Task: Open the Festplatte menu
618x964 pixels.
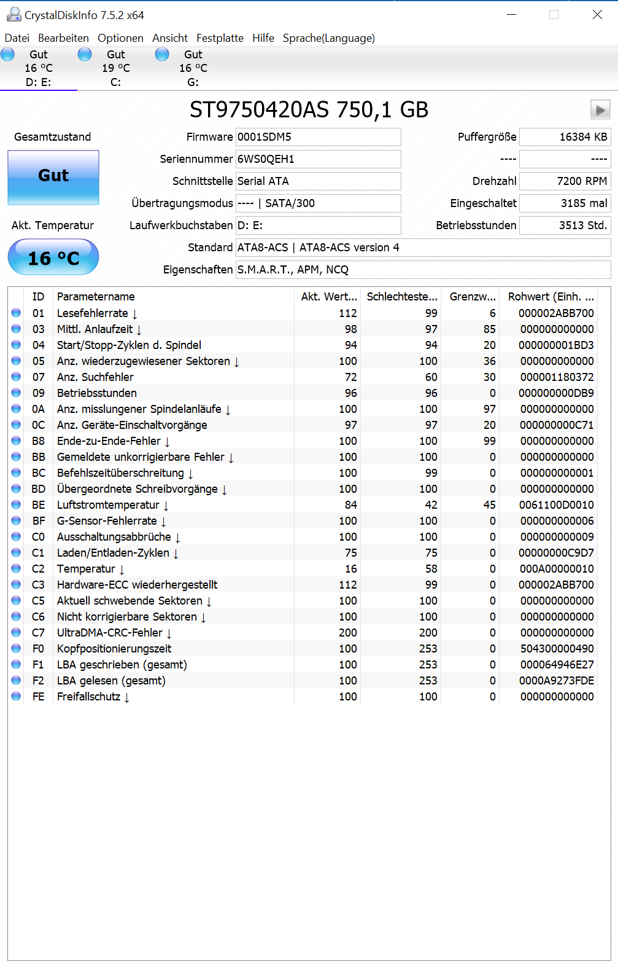Action: coord(220,38)
